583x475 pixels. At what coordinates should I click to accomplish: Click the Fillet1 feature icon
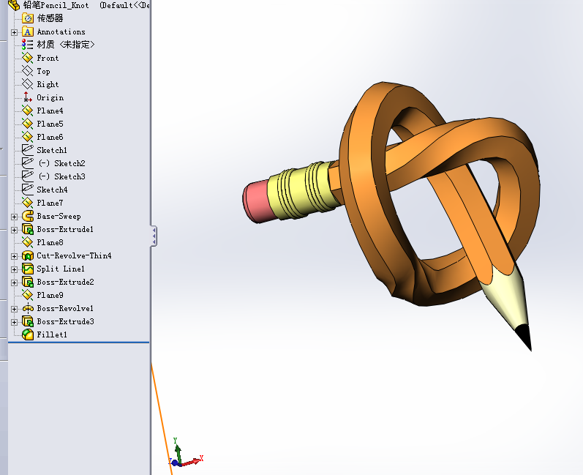(x=28, y=334)
